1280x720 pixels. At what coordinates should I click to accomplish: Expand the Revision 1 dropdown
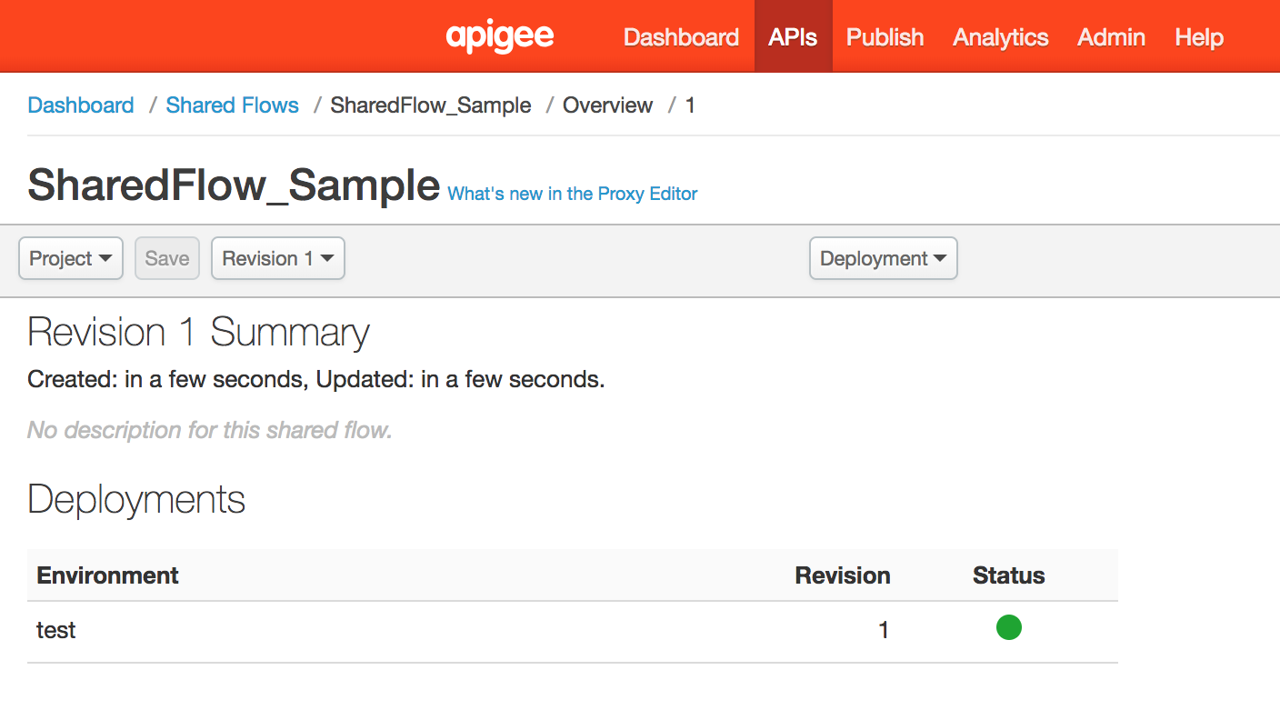pyautogui.click(x=277, y=258)
